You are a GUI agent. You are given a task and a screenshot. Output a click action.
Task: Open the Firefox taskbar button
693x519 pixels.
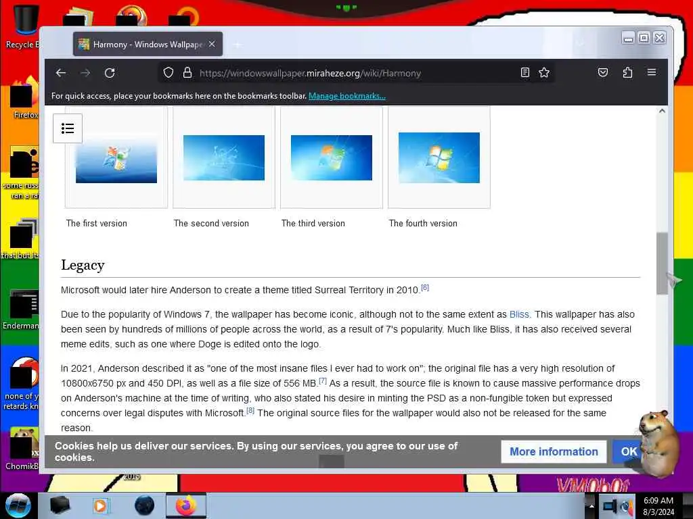point(186,505)
